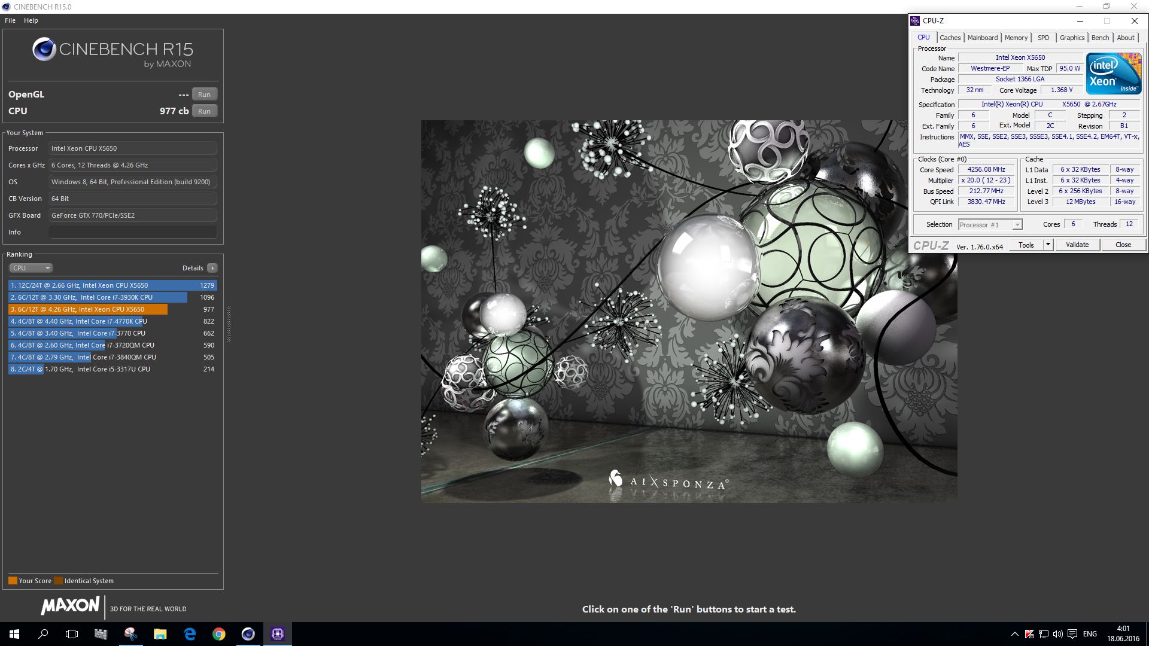Click the CPU-Z icon in the taskbar
Screen dimensions: 1149x646
[x=278, y=634]
